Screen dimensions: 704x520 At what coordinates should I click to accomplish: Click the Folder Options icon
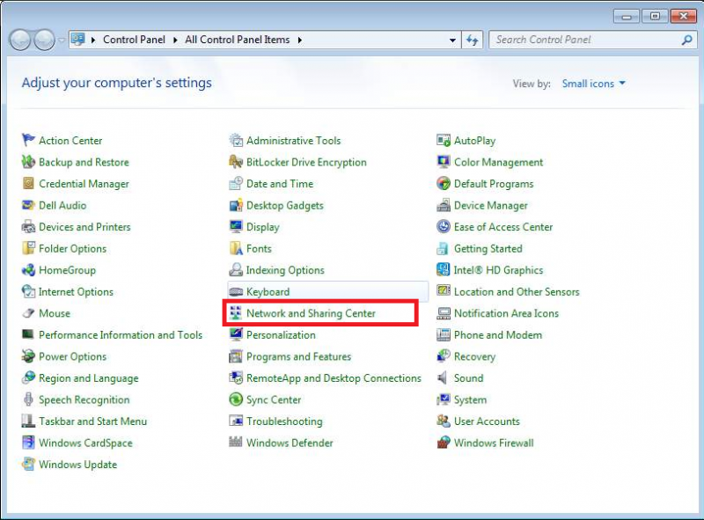(28, 248)
